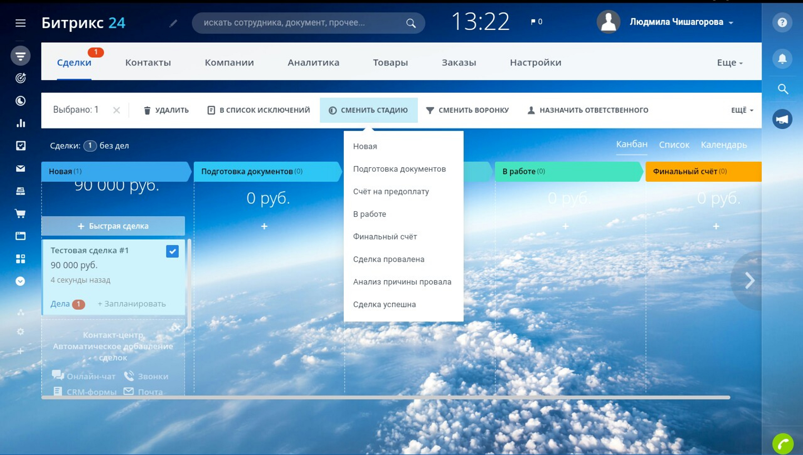
Task: Click the hamburger menu icon
Action: point(20,23)
